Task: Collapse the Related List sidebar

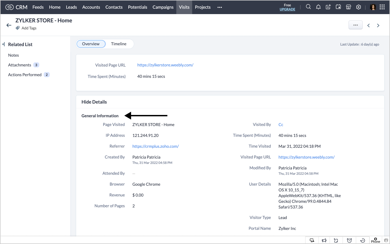Action: coord(4,44)
